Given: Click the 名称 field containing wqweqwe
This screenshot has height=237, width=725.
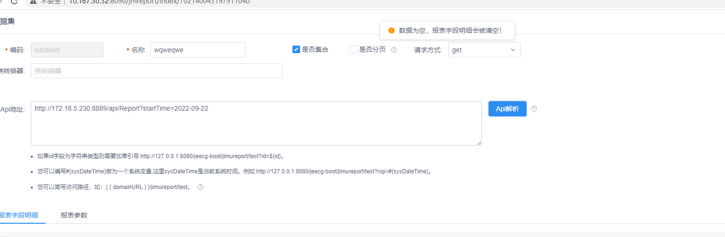Looking at the screenshot, I should click(x=198, y=50).
